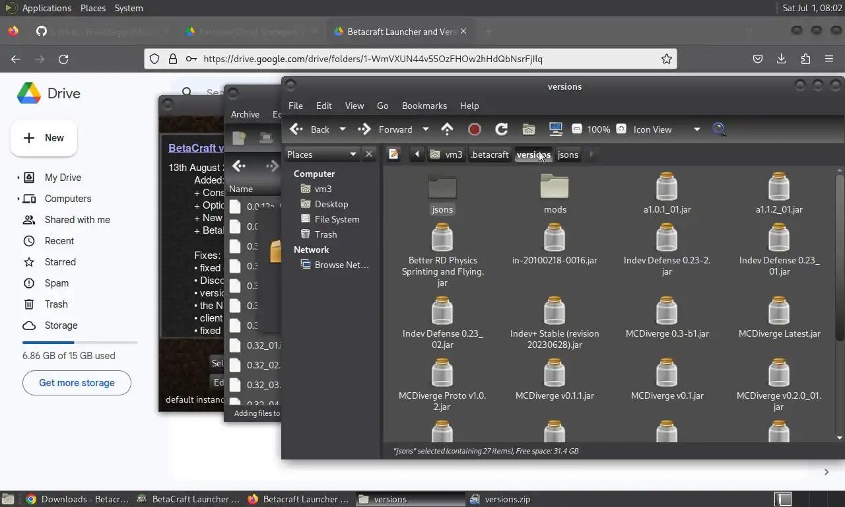Open Go menu in versions window
Image resolution: width=845 pixels, height=507 pixels.
(382, 106)
